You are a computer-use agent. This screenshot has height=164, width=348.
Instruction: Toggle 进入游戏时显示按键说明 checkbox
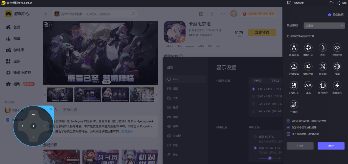pos(288,134)
